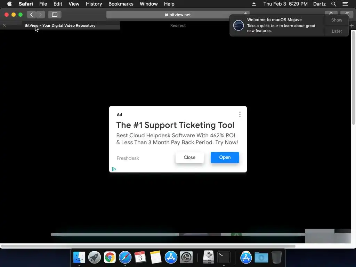Select the BitView - Your Digital Video Repository tab
The width and height of the screenshot is (356, 267).
pos(60,25)
